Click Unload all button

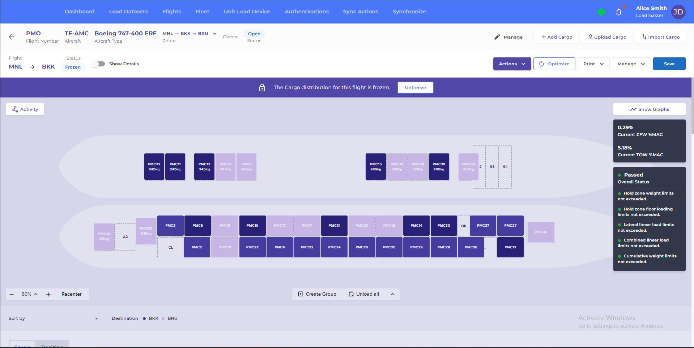[364, 294]
